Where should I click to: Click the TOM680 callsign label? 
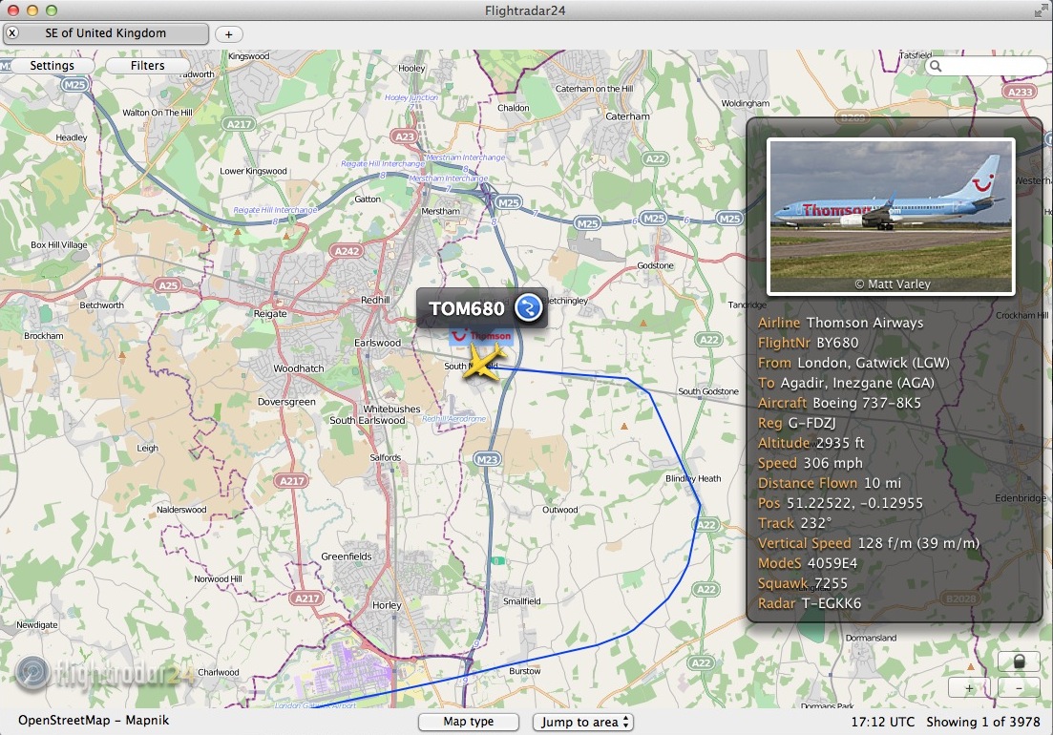(x=466, y=308)
